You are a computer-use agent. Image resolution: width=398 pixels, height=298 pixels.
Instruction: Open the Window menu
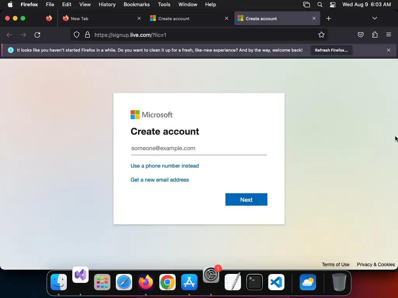point(188,4)
